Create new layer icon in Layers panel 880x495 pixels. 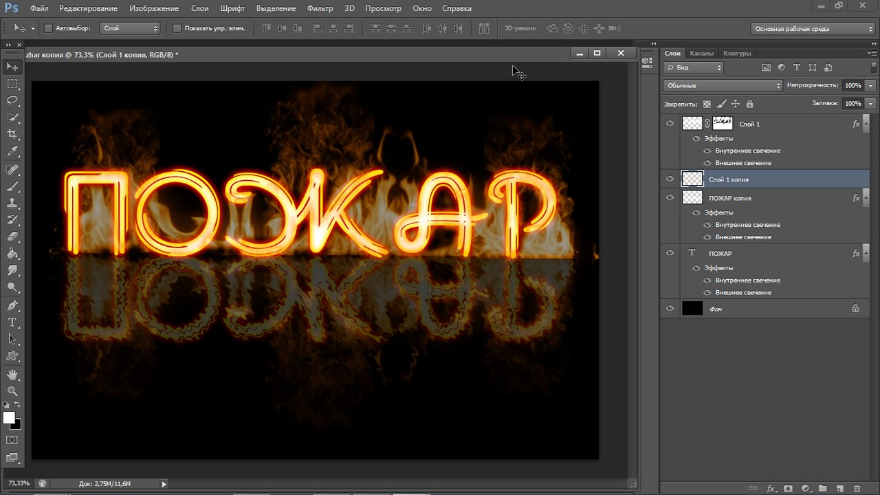pos(839,489)
